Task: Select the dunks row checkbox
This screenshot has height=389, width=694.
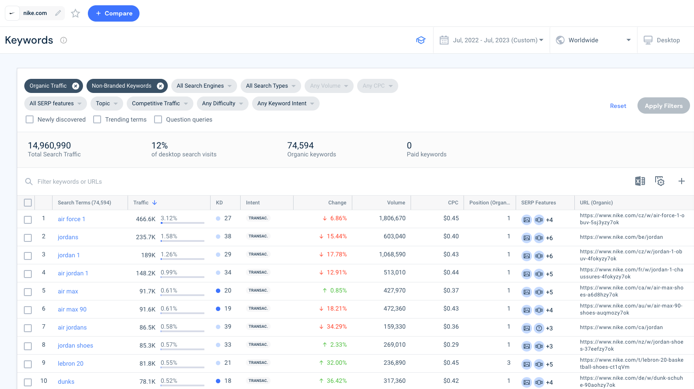Action: coord(28,382)
